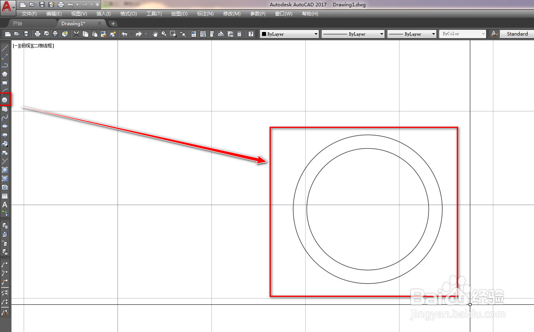534x332 pixels.
Task: Add a new drawing tab with plus button
Action: click(113, 24)
